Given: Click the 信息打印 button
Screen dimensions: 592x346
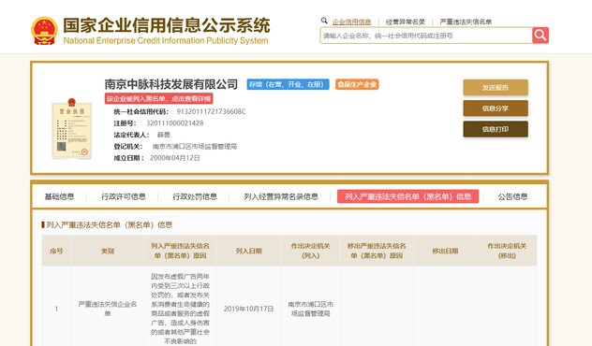Looking at the screenshot, I should (x=496, y=129).
